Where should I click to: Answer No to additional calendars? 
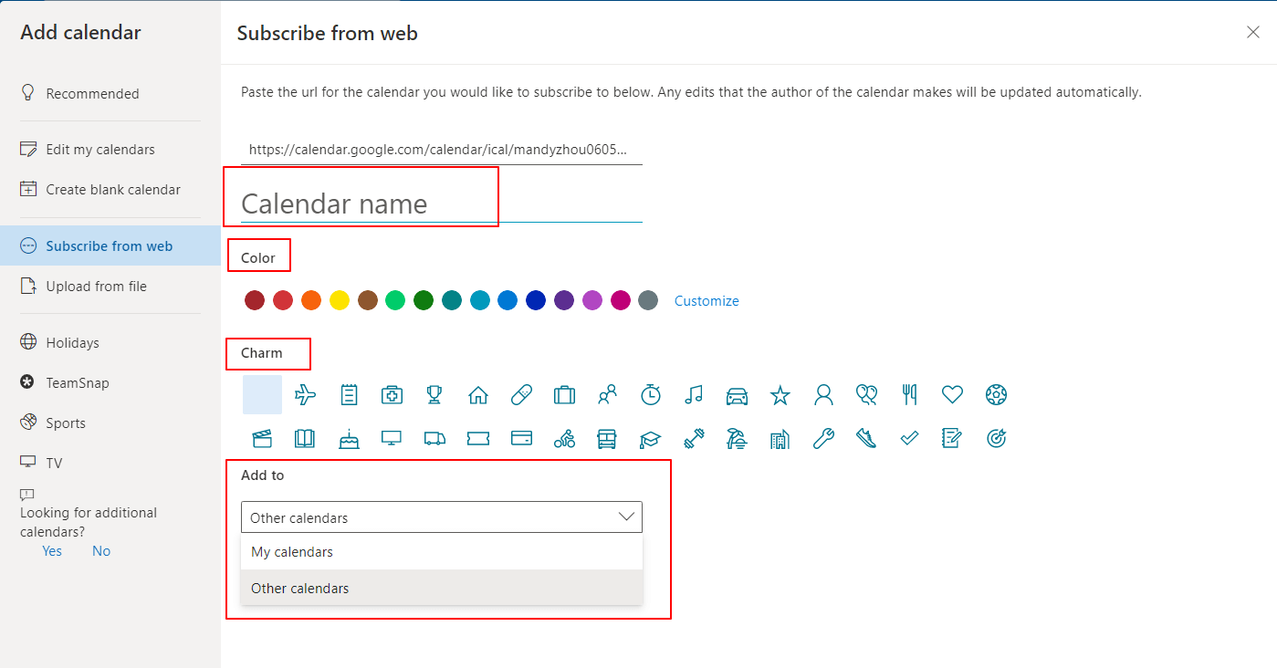[101, 551]
